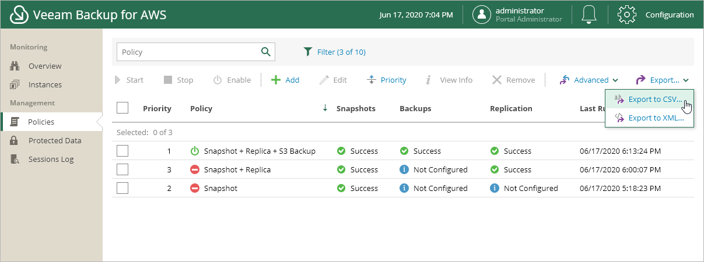Click last run 06/17/2020 6:13:24 PM
Image resolution: width=704 pixels, height=262 pixels.
pyautogui.click(x=620, y=151)
